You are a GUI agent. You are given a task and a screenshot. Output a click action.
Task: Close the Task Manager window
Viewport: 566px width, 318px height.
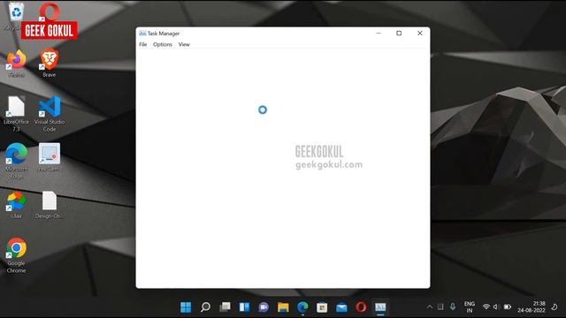tap(419, 34)
